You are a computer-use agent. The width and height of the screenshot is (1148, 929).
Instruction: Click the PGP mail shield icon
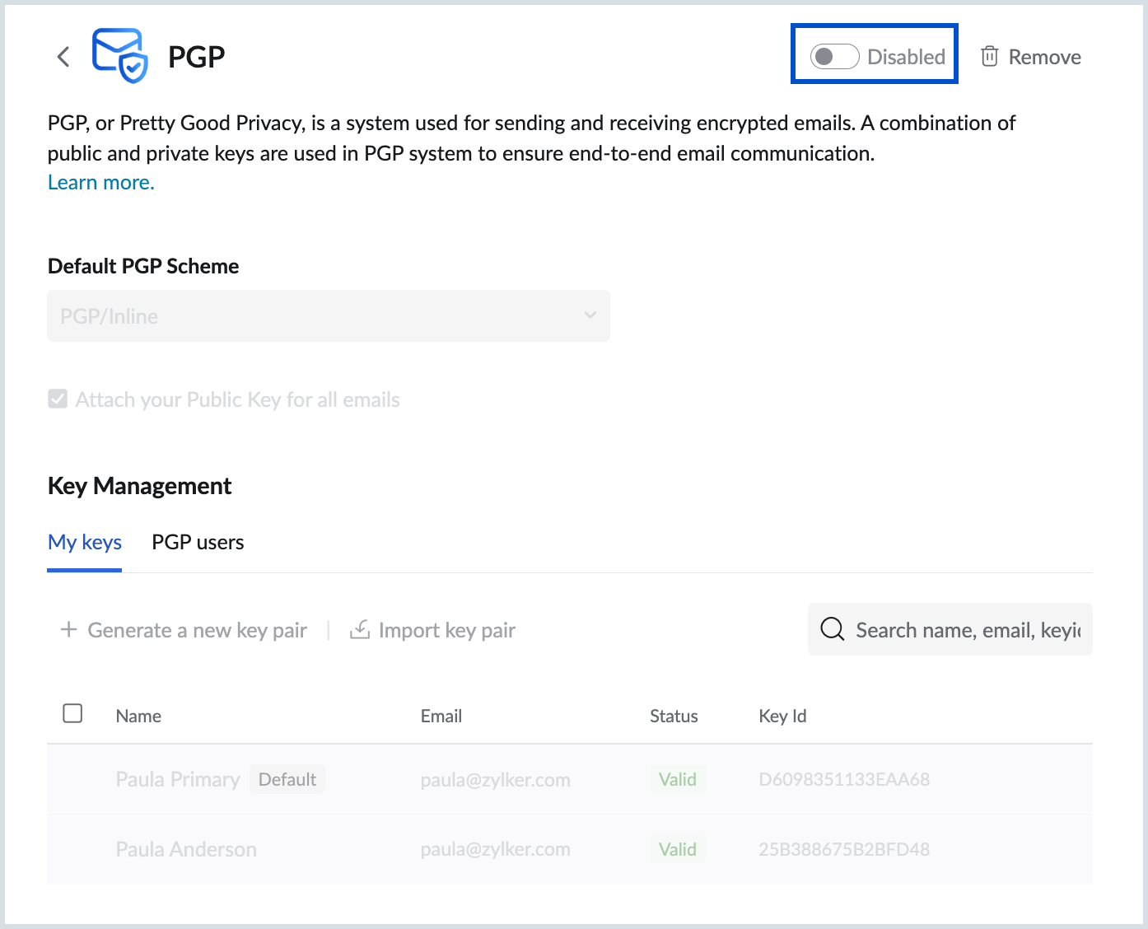120,56
